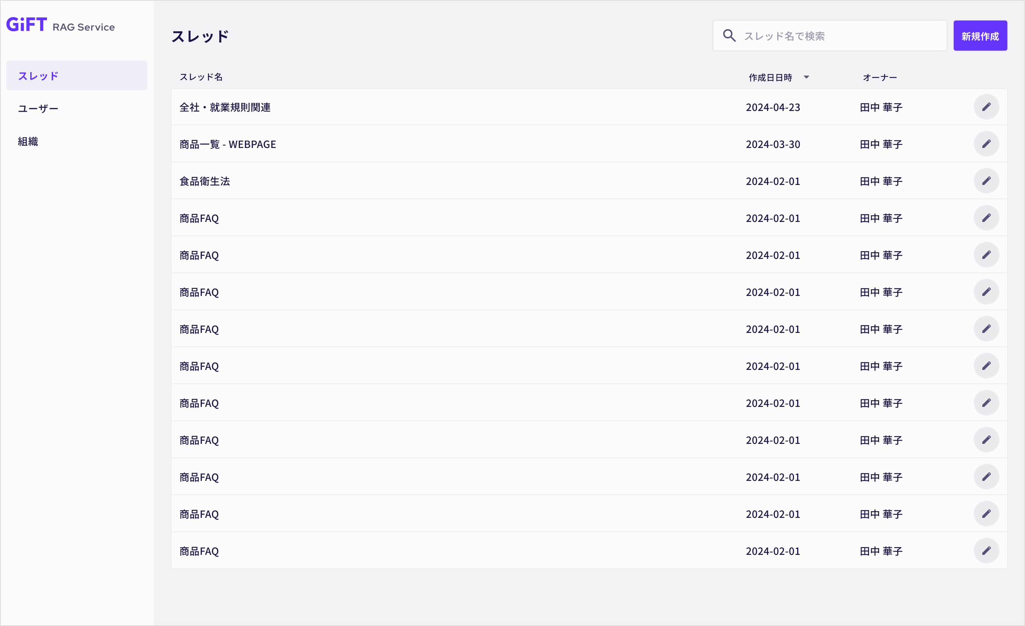The width and height of the screenshot is (1025, 626).
Task: Click the magnifier search icon
Action: 729,36
